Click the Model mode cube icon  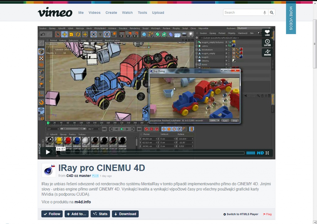[41, 52]
